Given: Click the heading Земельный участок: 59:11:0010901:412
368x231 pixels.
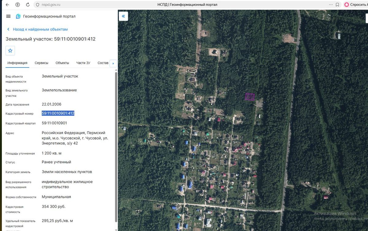Looking at the screenshot, I should tap(51, 39).
